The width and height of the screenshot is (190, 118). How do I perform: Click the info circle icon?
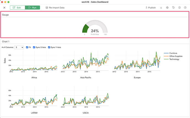point(180,8)
